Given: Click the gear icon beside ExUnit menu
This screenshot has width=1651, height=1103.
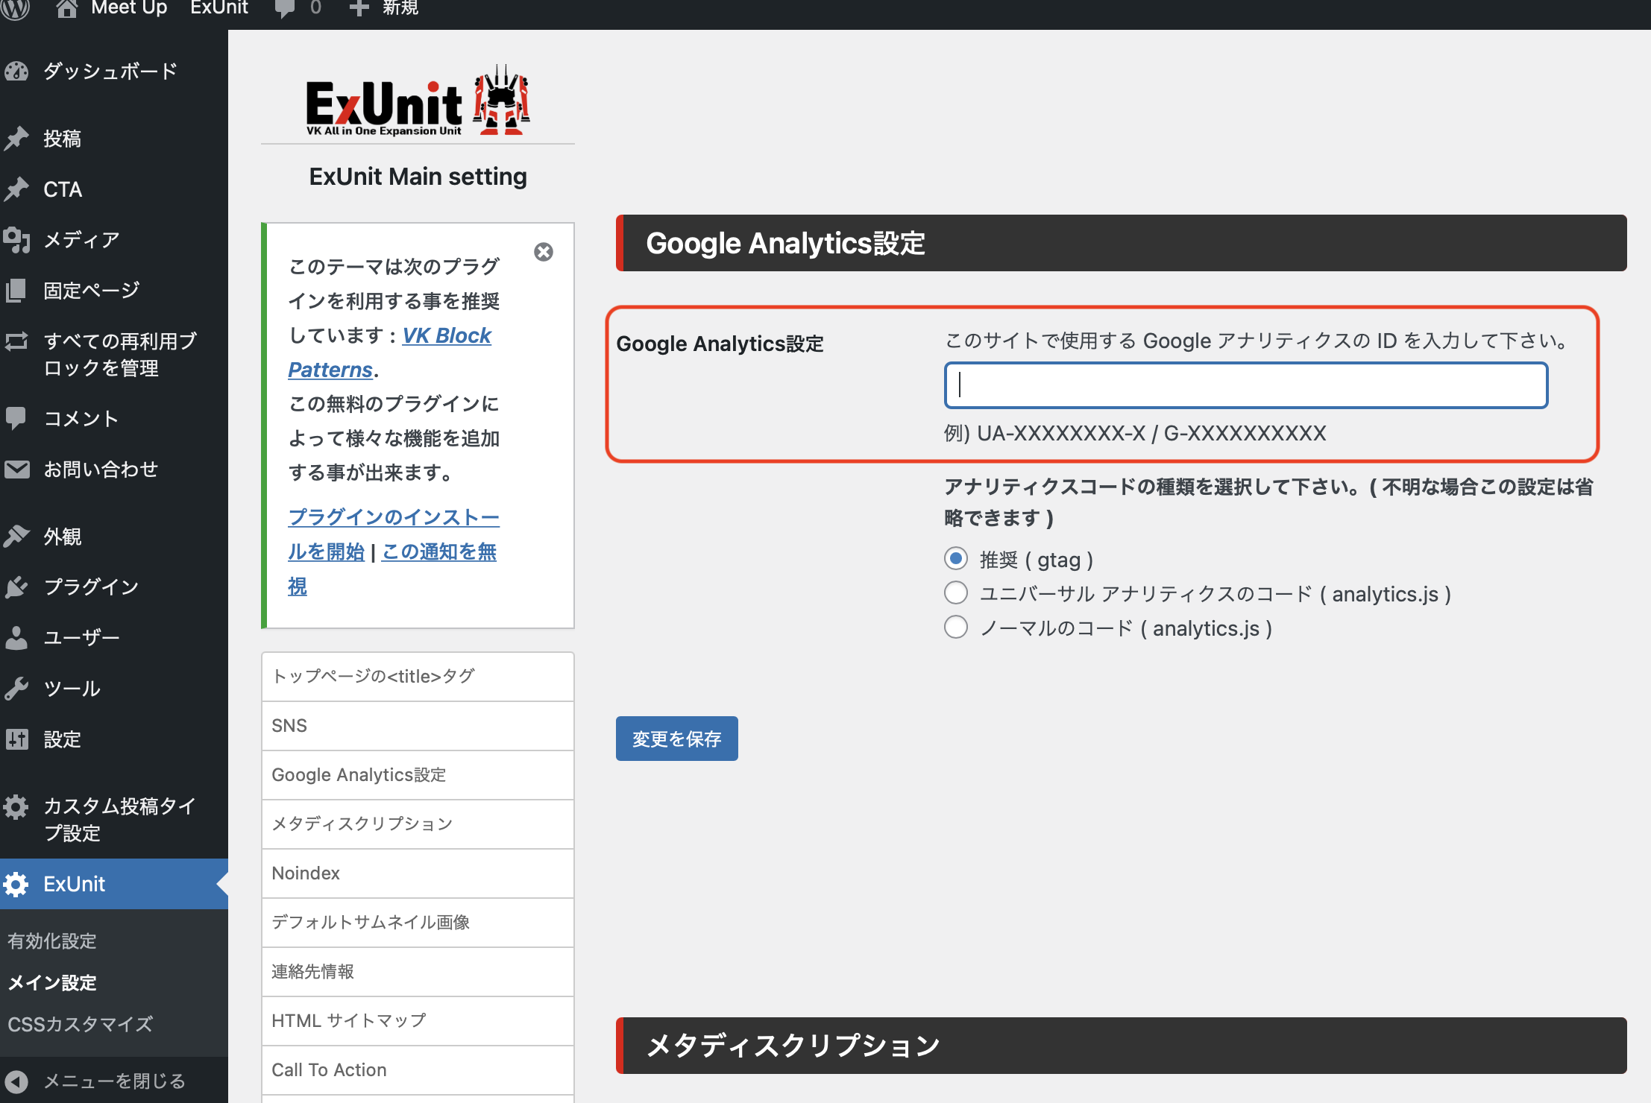Looking at the screenshot, I should [16, 884].
